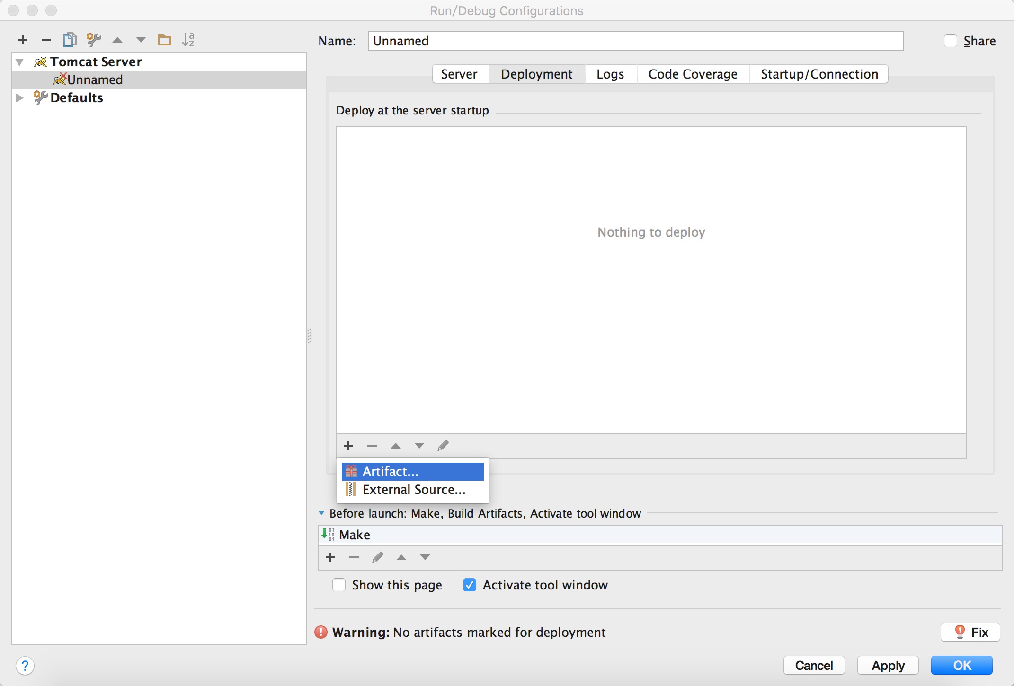
Task: Click Apply to save configuration
Action: [889, 664]
